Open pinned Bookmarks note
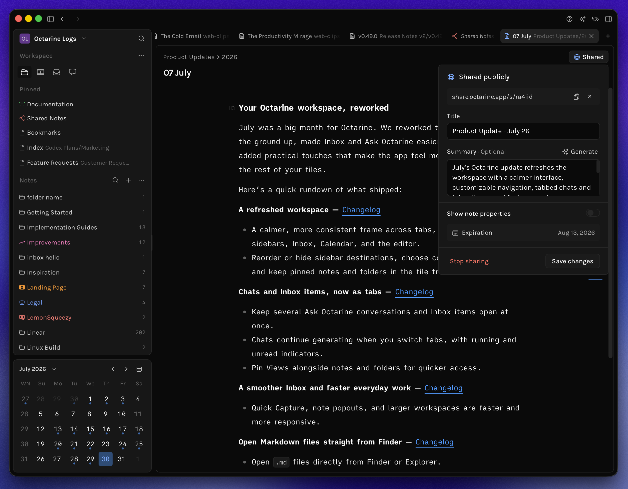The width and height of the screenshot is (628, 489). 82,133
